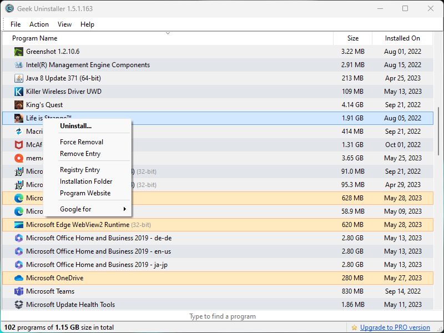The image size is (444, 333).
Task: Click the McAfee red shield icon
Action: pos(19,145)
